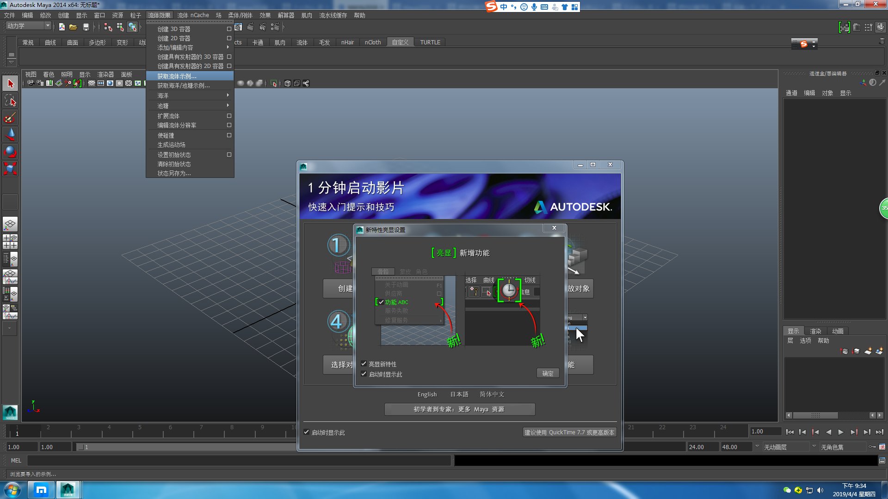Click the time range slider bar
This screenshot has height=499, width=888.
point(185,447)
